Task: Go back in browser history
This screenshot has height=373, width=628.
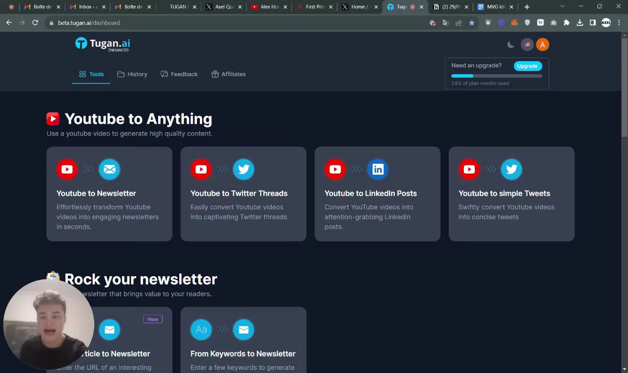Action: (9, 23)
